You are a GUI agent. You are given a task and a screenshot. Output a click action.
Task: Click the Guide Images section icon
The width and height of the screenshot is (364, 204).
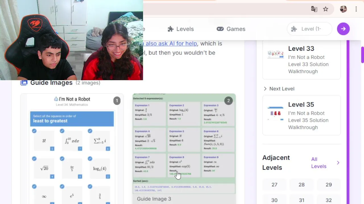click(24, 82)
